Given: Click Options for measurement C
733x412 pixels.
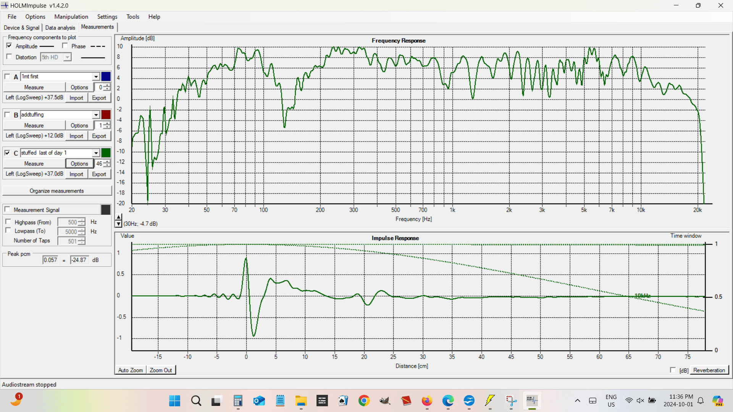Looking at the screenshot, I should click(79, 164).
